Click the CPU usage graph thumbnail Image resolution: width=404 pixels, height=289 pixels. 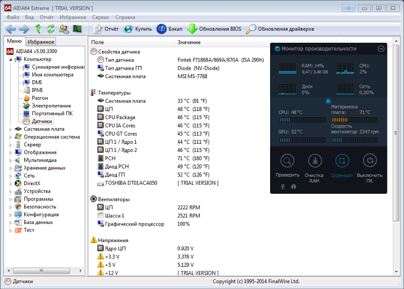pyautogui.click(x=345, y=69)
